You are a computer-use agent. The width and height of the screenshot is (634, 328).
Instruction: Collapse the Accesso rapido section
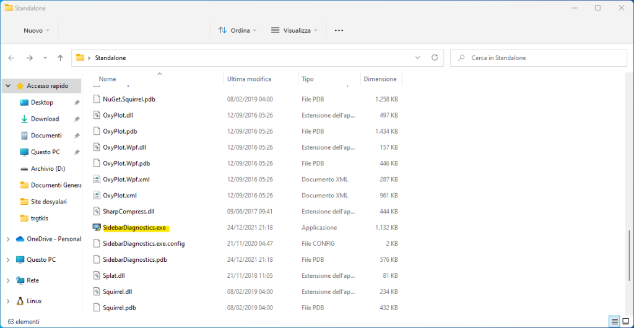[x=7, y=86]
